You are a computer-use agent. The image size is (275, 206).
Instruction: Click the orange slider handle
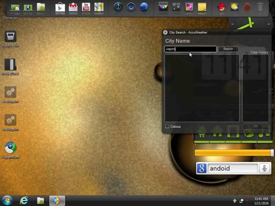272,153
